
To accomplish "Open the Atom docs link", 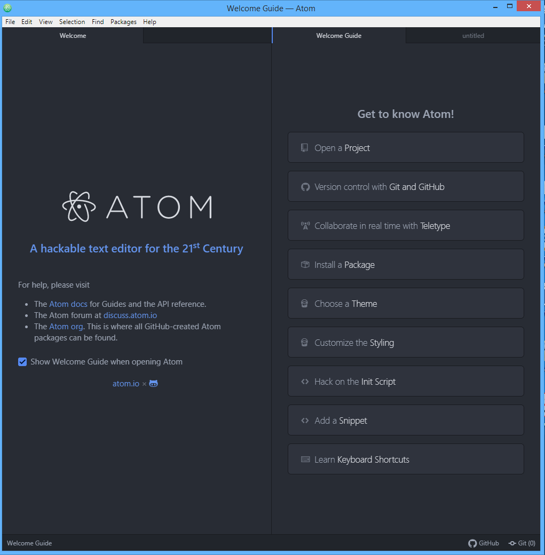I will click(x=68, y=304).
